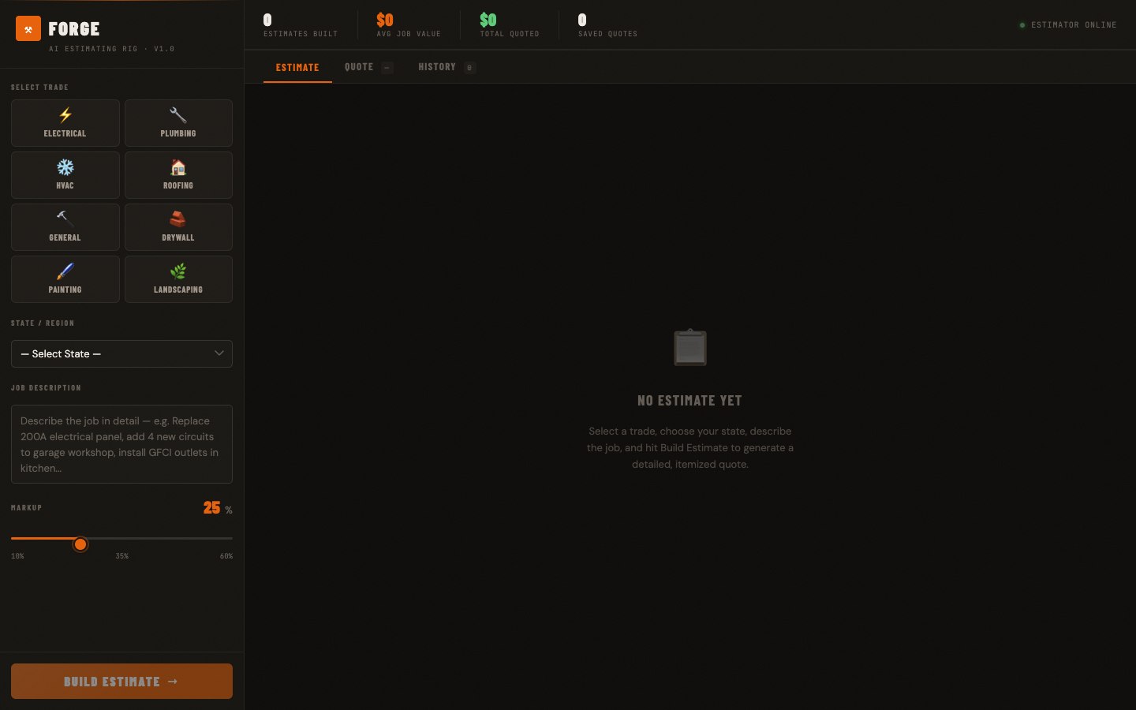Click the Build Estimate button
1136x710 pixels.
tap(121, 681)
